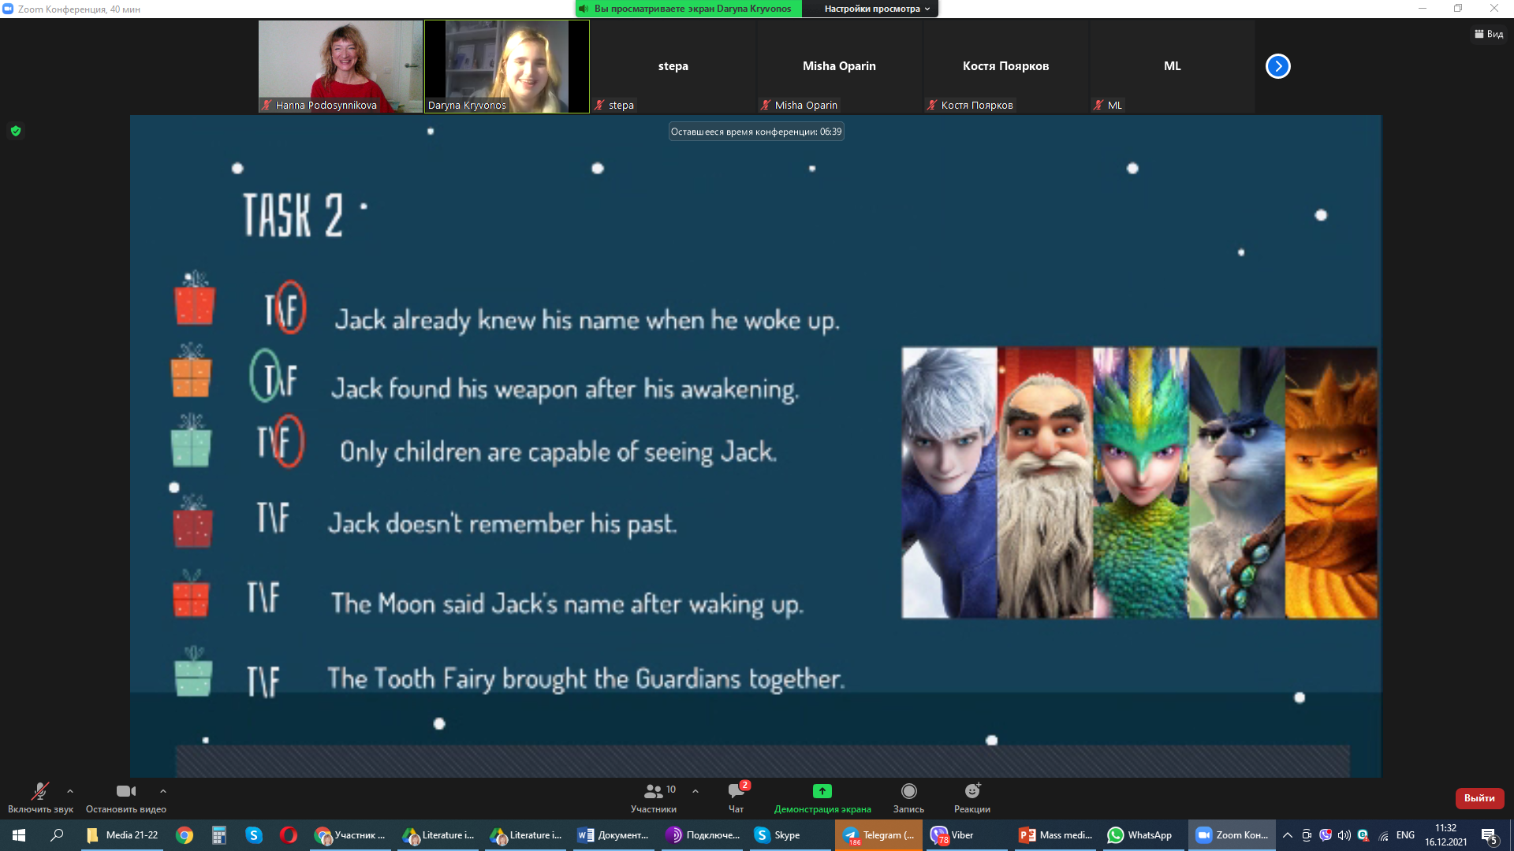
Task: Open the Вид layout menu
Action: tap(1488, 34)
